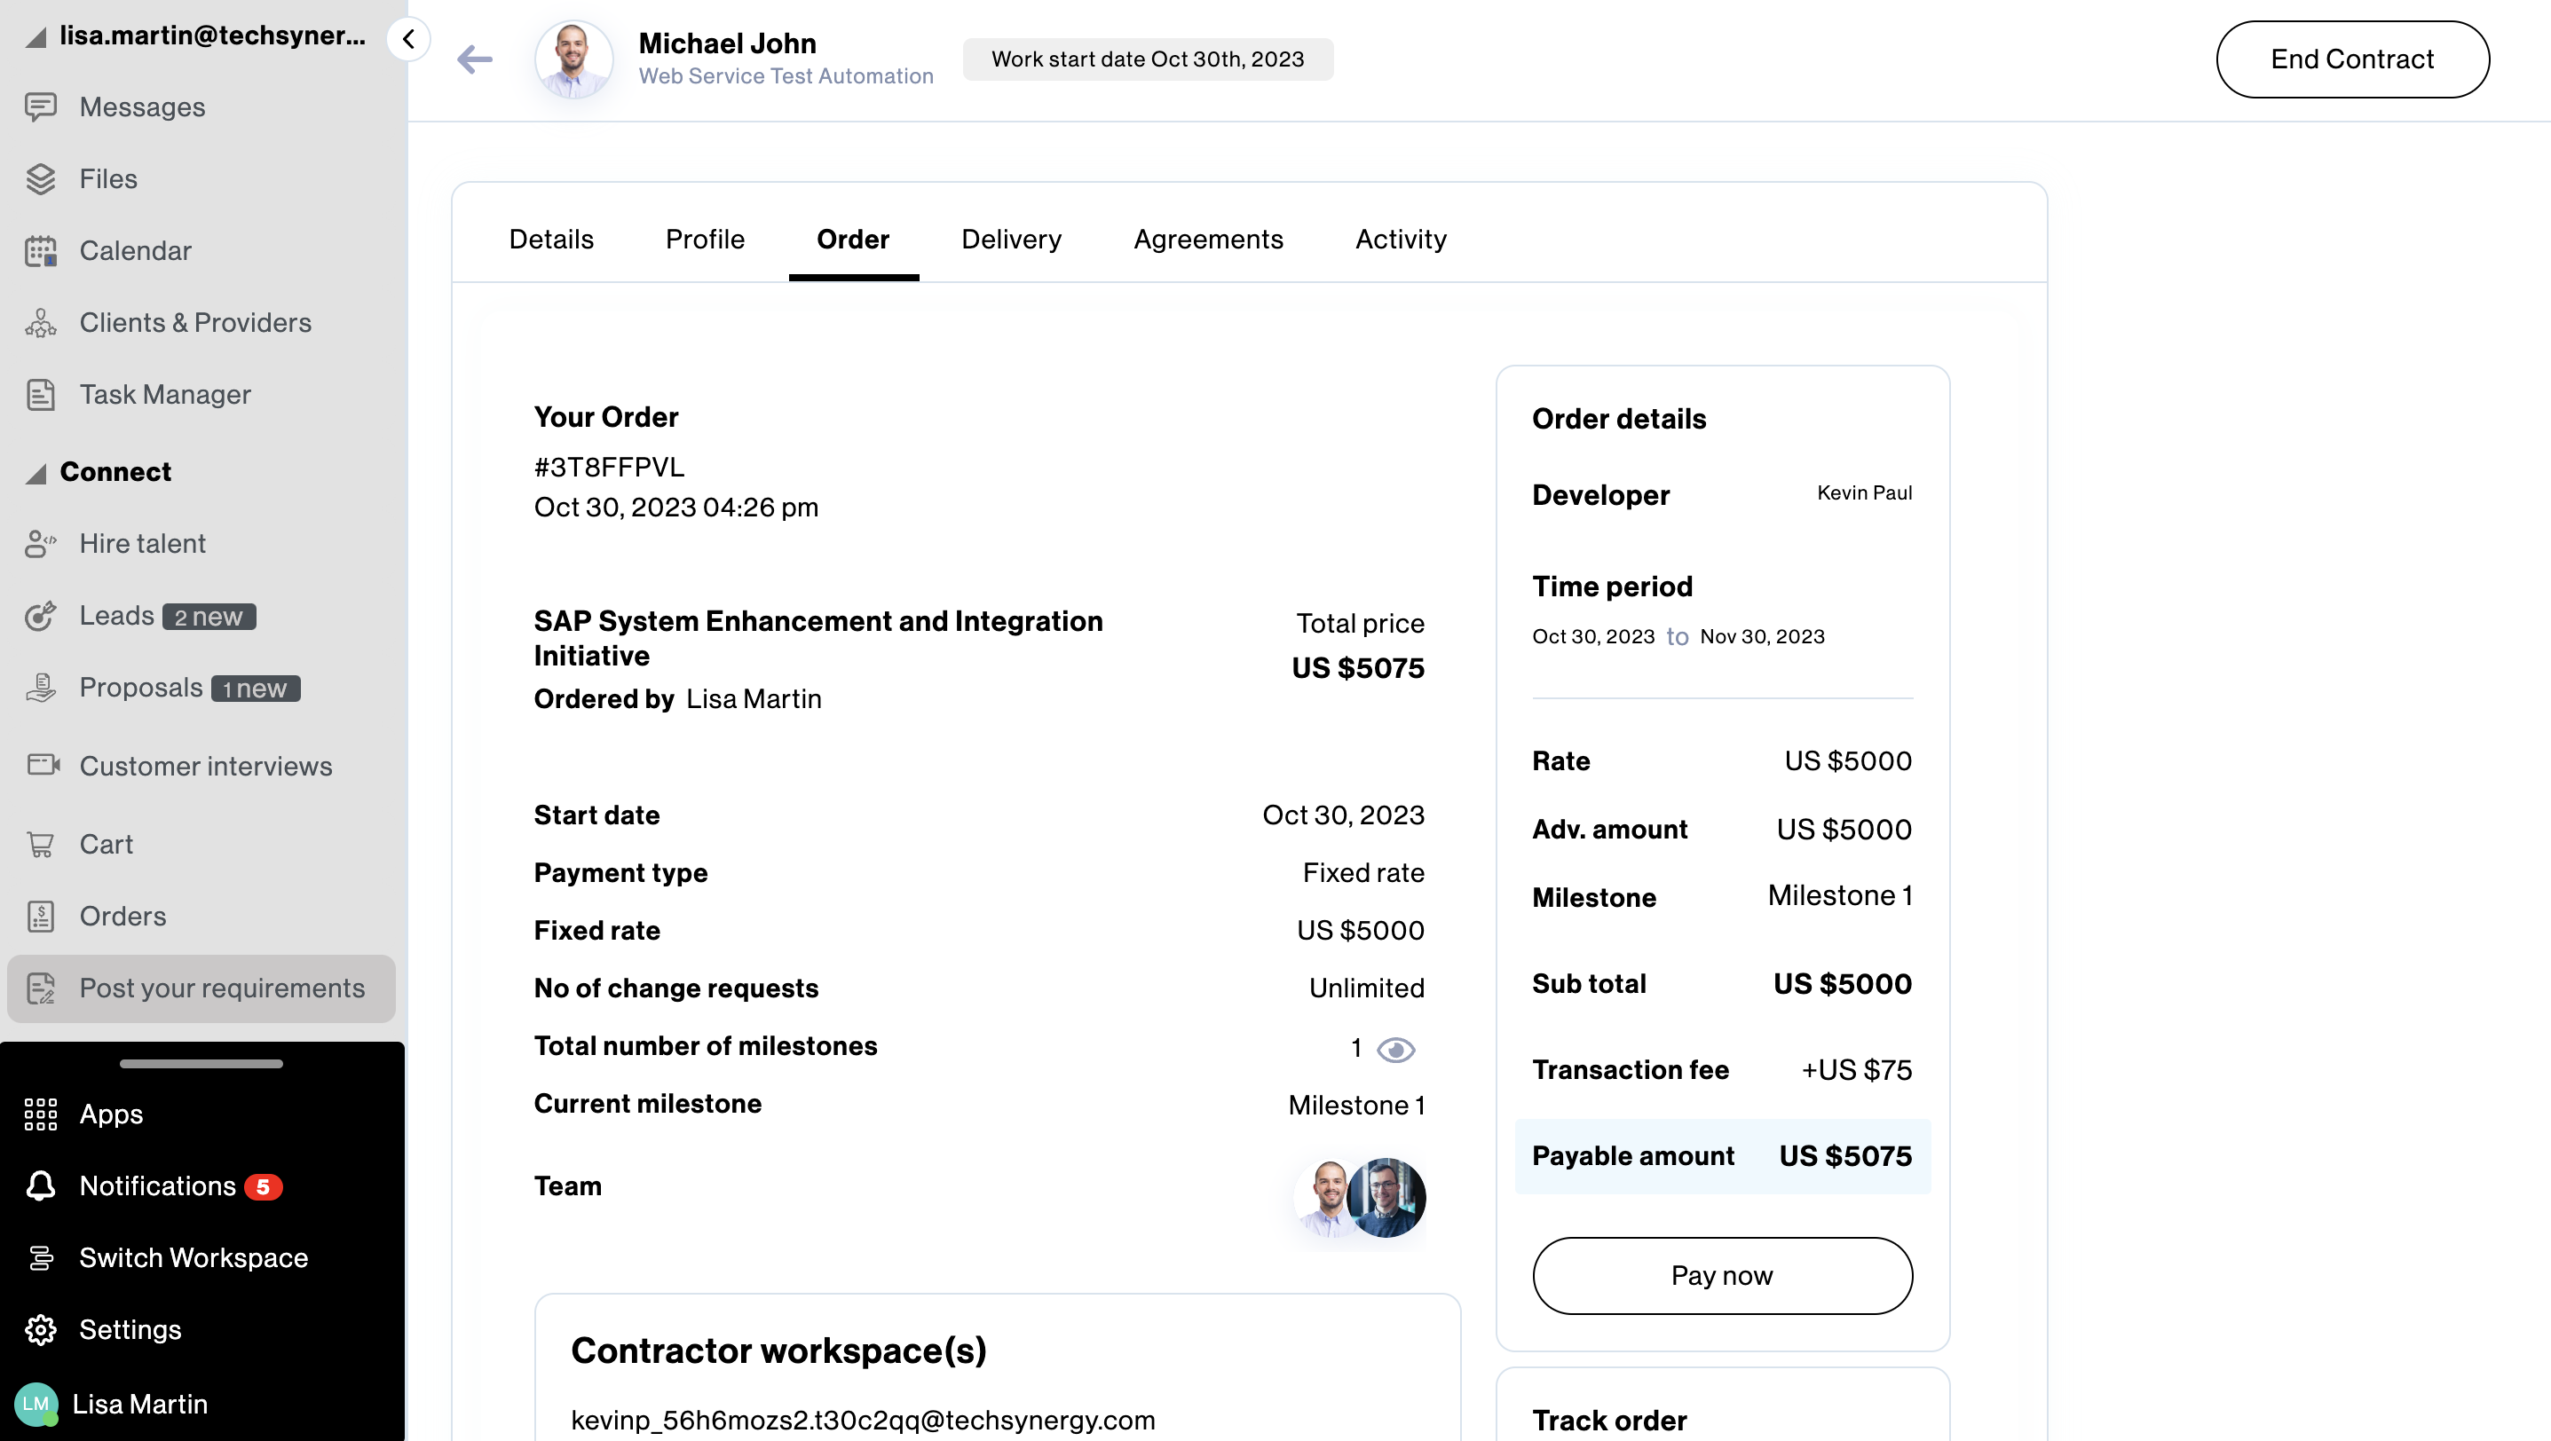Collapse the sidebar with the chevron button
Image resolution: width=2551 pixels, height=1441 pixels.
coord(408,40)
